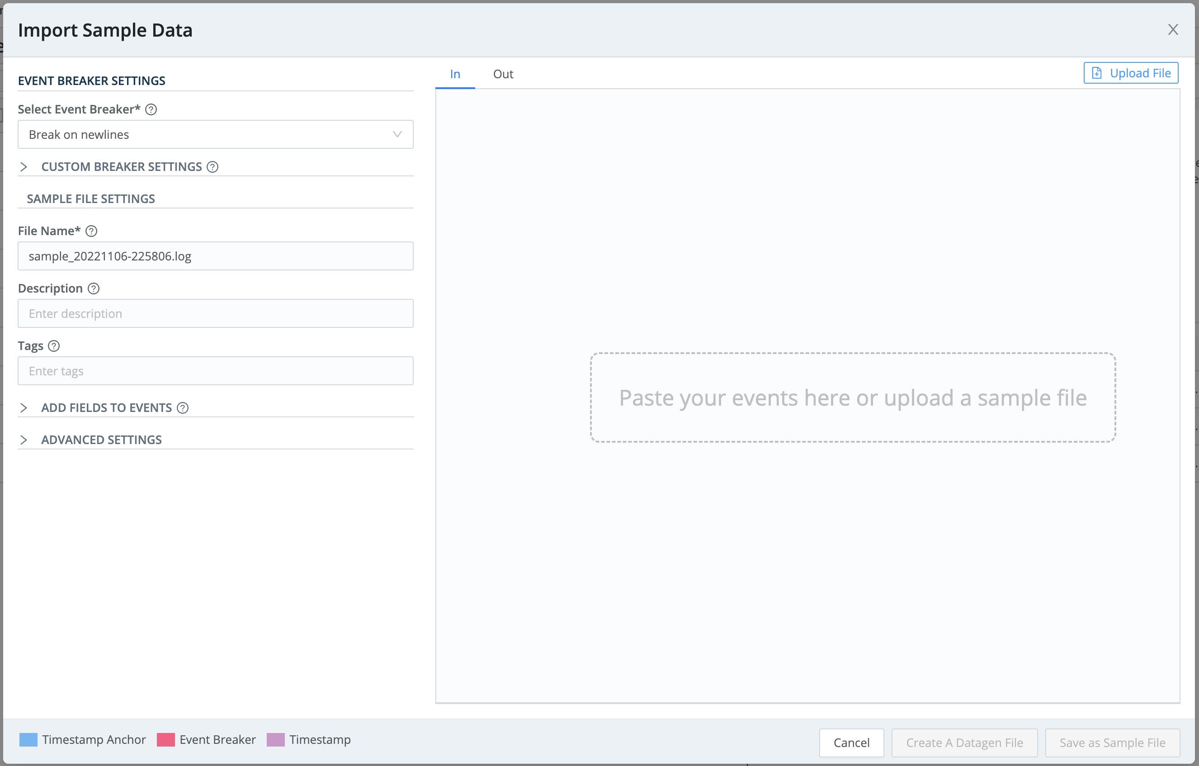The image size is (1199, 766).
Task: Cancel the sample data import
Action: 851,742
